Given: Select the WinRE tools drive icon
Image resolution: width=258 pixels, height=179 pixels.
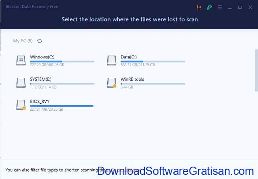Looking at the screenshot, I should click(x=111, y=83).
